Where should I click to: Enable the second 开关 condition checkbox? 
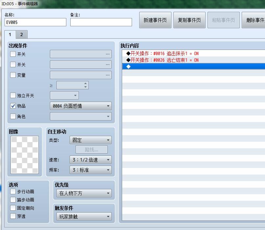coord(13,65)
